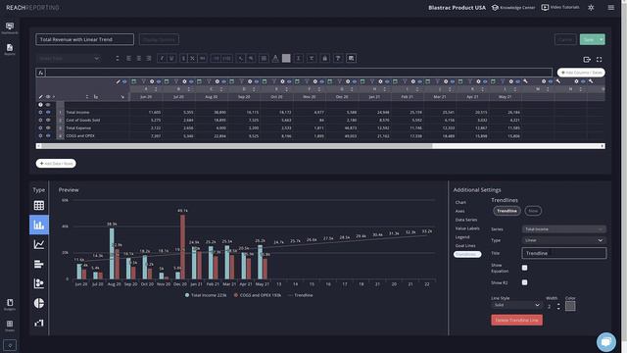627x353 pixels.
Task: Open the hamburger menu at top right
Action: click(x=611, y=7)
